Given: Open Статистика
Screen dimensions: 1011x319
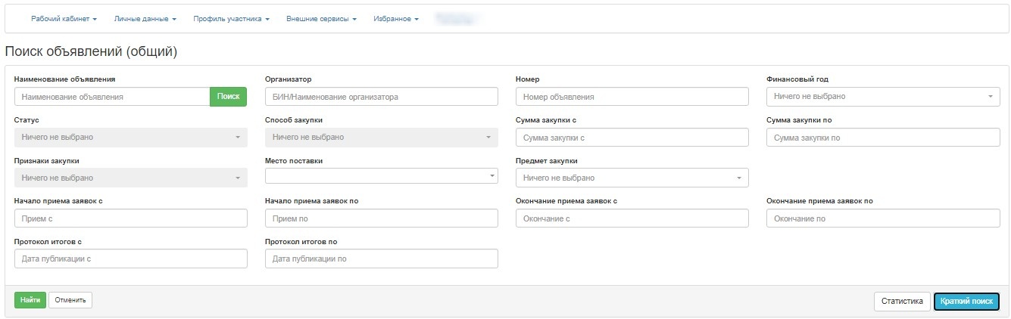Looking at the screenshot, I should pyautogui.click(x=902, y=302).
